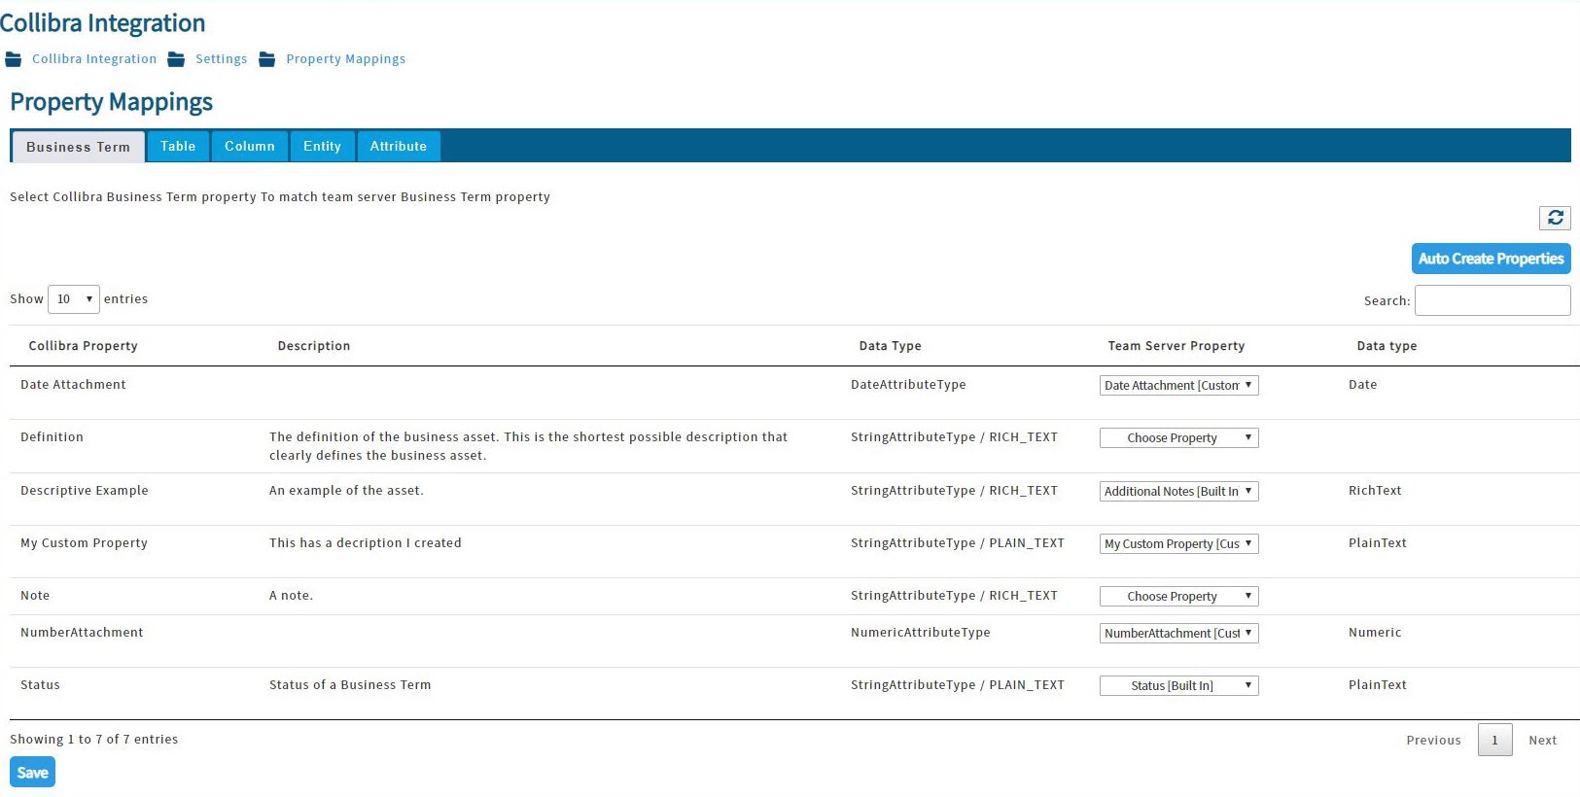Screen dimensions: 1580x797
Task: Click the Note property name
Action: (35, 596)
